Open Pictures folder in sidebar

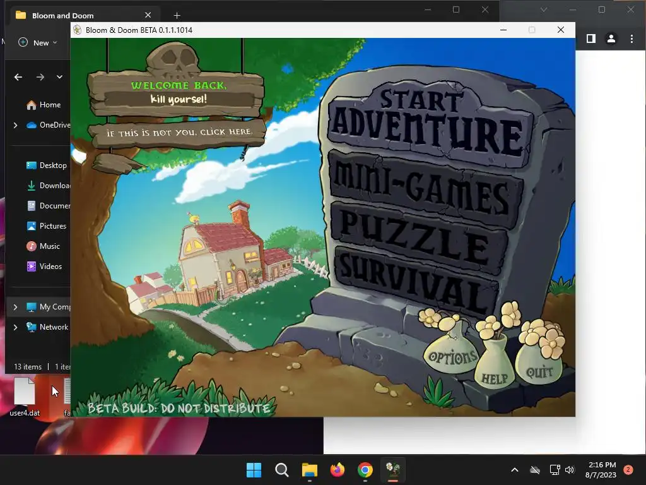(46, 226)
